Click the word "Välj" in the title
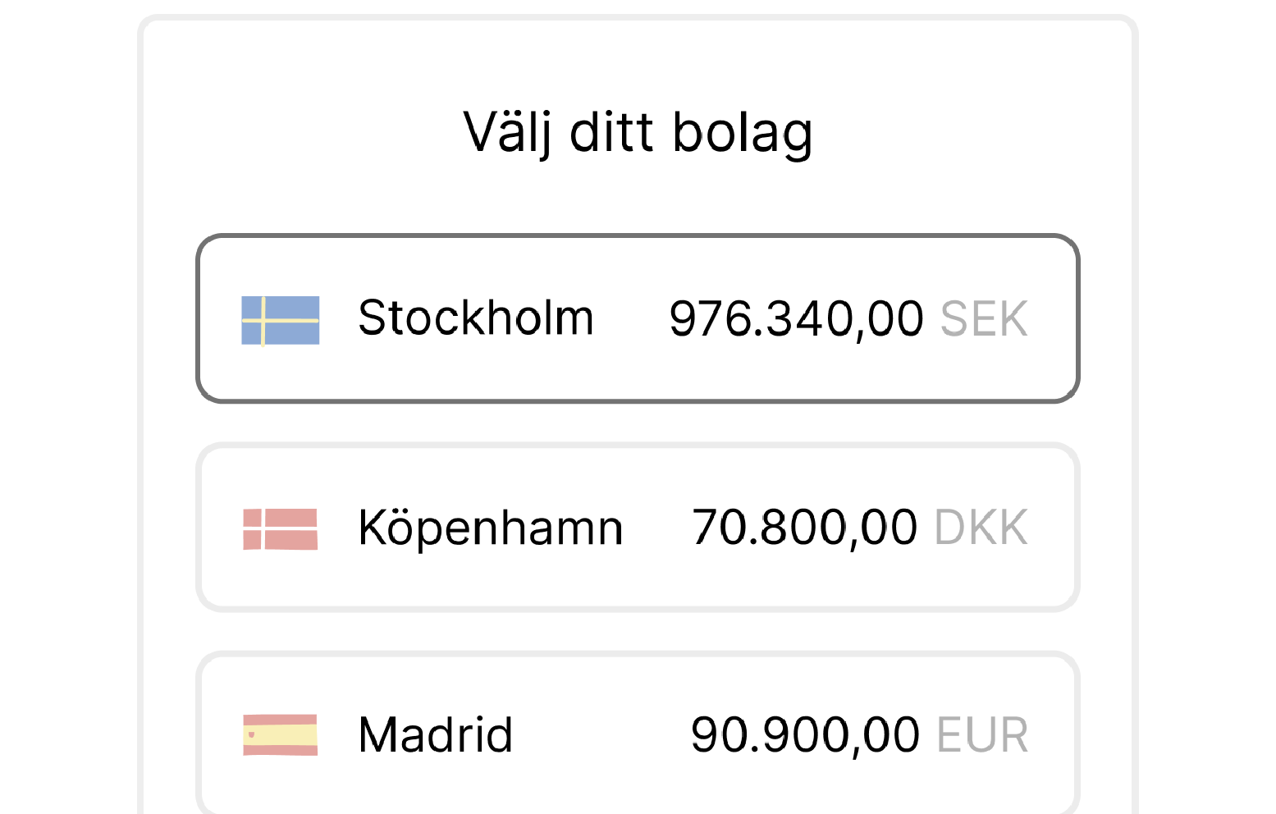The height and width of the screenshot is (814, 1276). [x=506, y=132]
